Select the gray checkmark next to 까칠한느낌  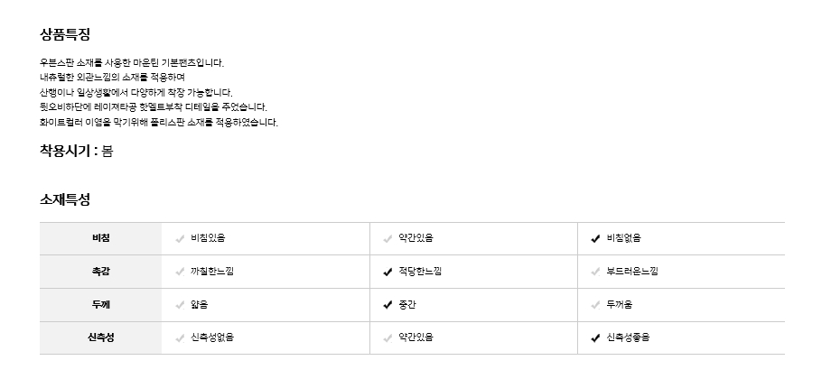180,272
